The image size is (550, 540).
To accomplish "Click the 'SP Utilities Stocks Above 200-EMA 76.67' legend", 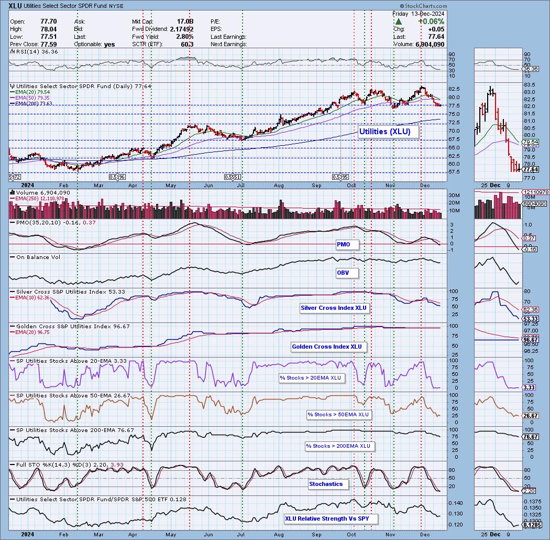I will pyautogui.click(x=72, y=430).
